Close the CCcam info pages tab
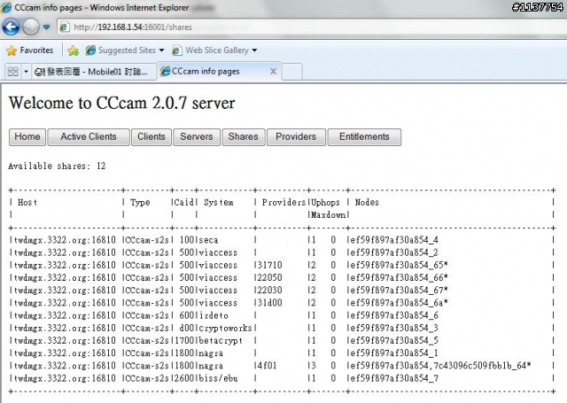The image size is (567, 403). [274, 71]
